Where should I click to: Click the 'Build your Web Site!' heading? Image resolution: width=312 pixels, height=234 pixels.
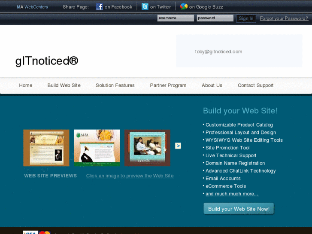pyautogui.click(x=240, y=111)
